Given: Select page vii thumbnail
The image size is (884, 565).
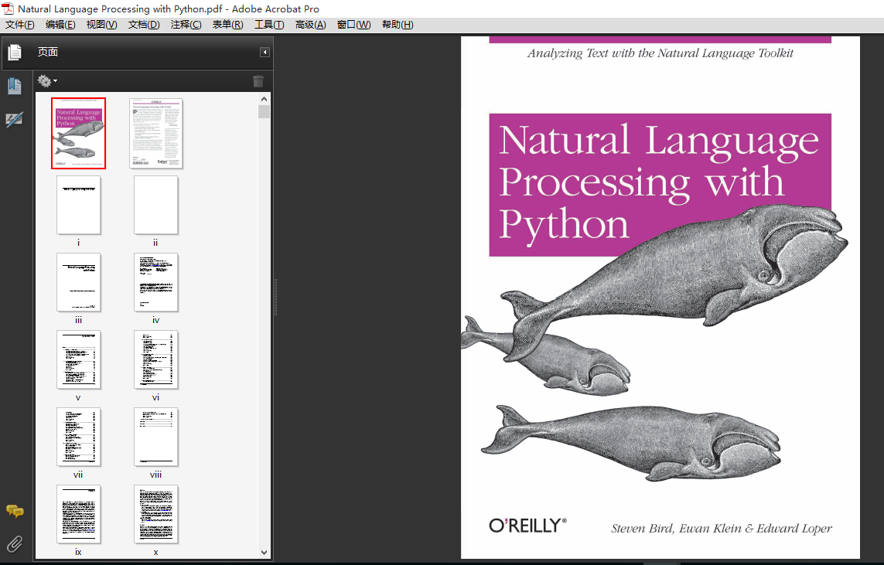Looking at the screenshot, I should coord(78,437).
